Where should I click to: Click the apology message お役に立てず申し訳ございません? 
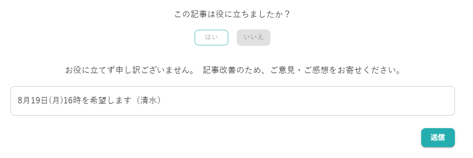132,71
